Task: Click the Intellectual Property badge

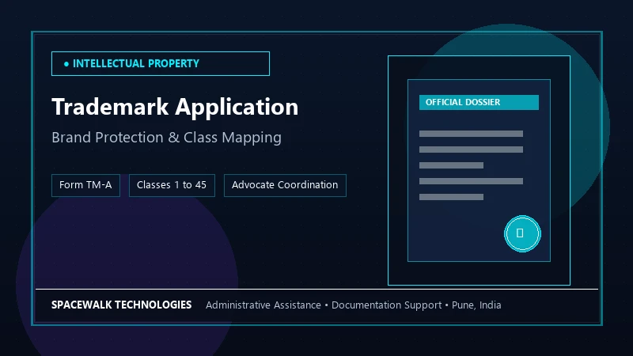Action: pos(161,63)
